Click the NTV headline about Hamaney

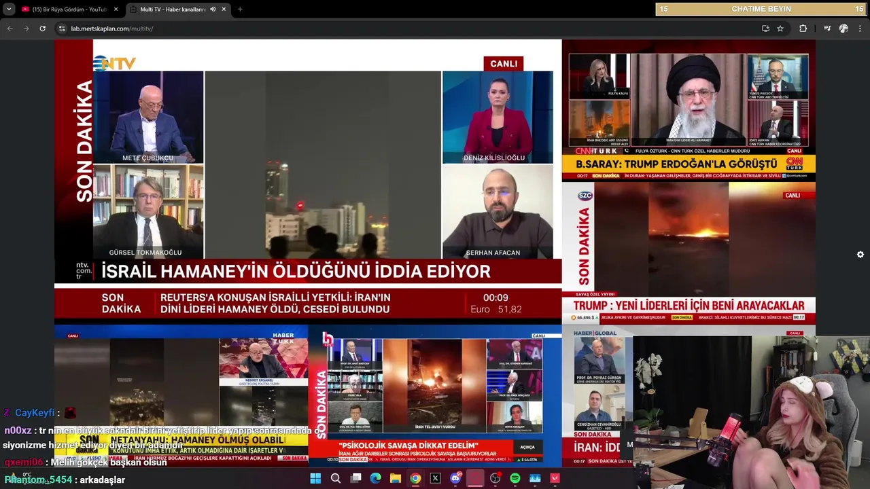click(296, 272)
